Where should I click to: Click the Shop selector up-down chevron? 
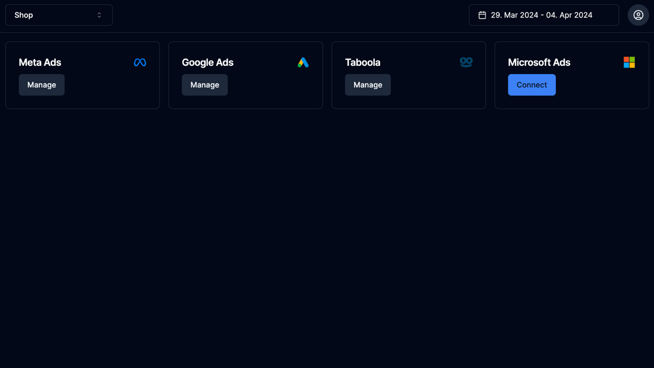click(x=99, y=15)
